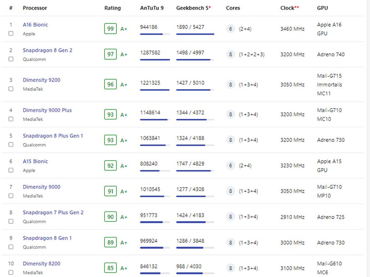Click the 99 rating badge for A16 Bionic

(x=110, y=29)
